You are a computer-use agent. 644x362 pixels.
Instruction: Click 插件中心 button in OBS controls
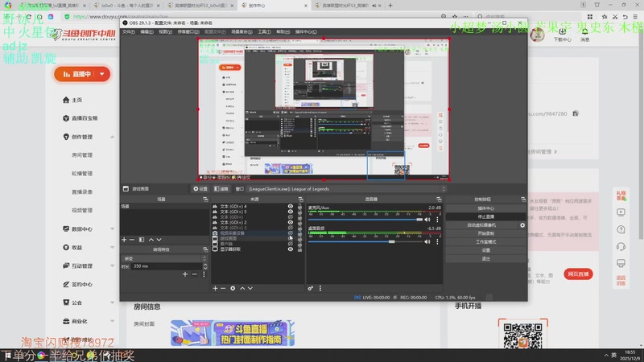point(486,208)
